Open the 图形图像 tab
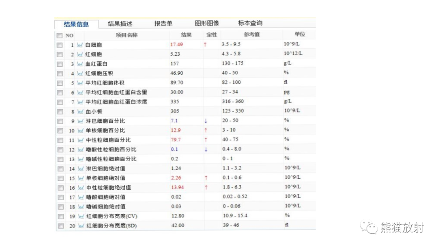Screen dimensions: 438x247 tap(207, 23)
